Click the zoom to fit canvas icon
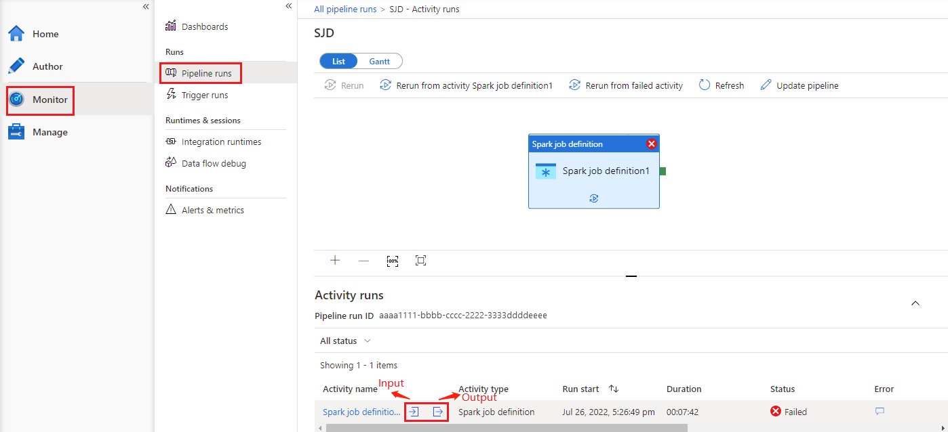948x432 pixels. [420, 261]
